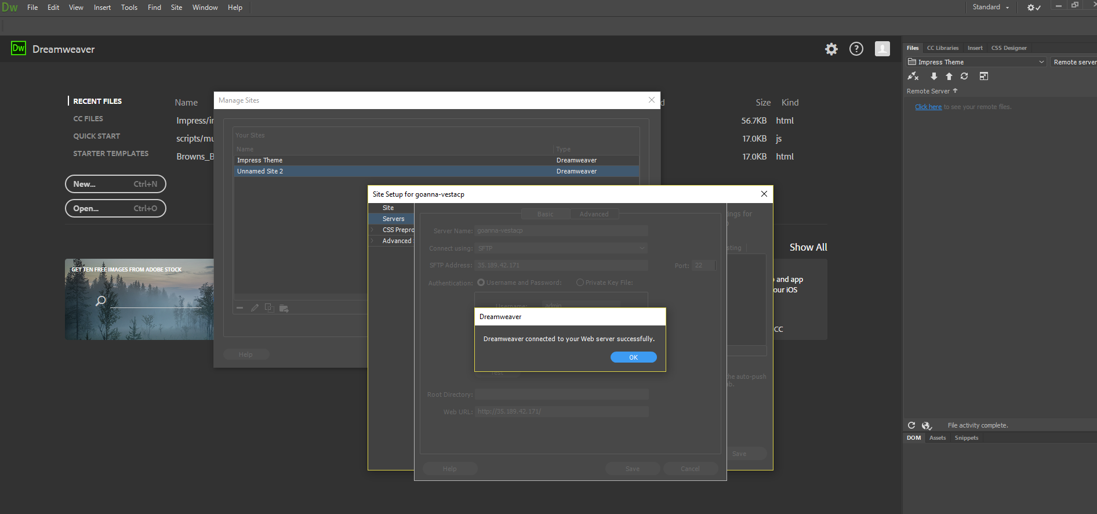Click Cancel in the server settings dialog

pos(690,469)
